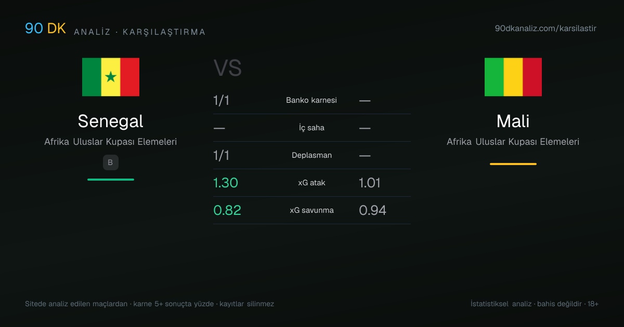This screenshot has width=624, height=327.
Task: Click Senegal's Afrika Uluslar Kupası Elemeleri subtitle
Action: click(111, 142)
